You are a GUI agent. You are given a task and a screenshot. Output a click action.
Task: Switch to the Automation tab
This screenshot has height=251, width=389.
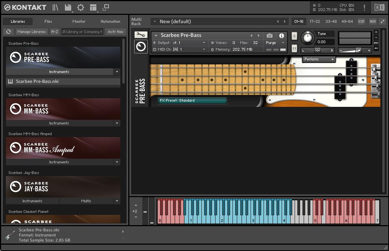point(111,22)
